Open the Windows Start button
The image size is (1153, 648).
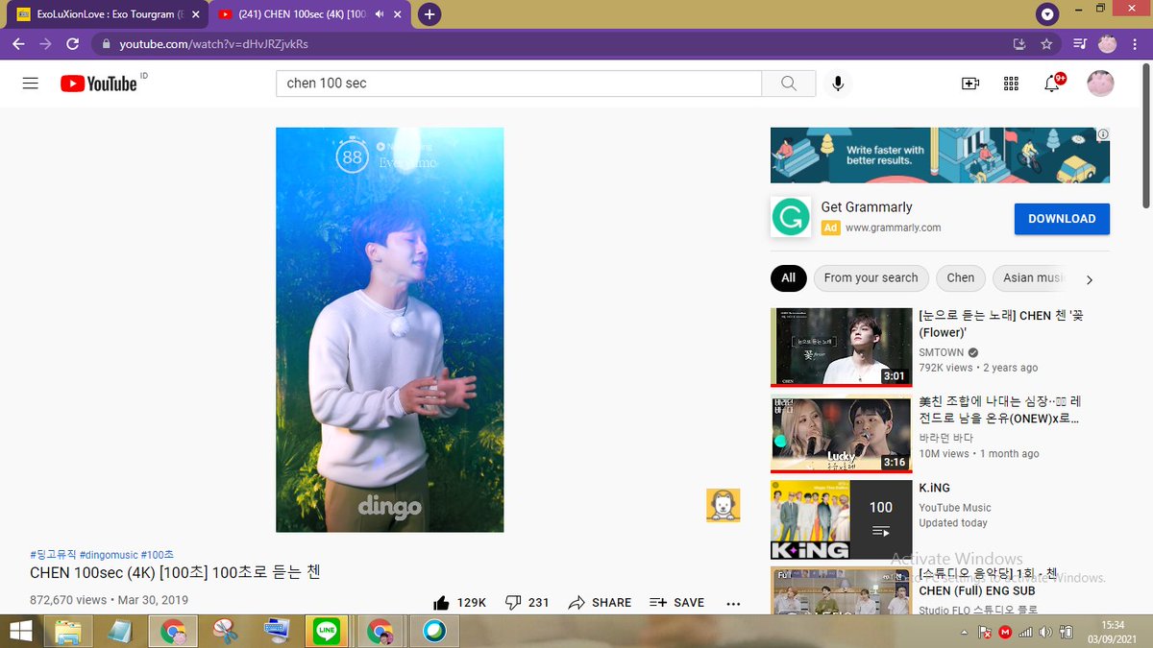coord(21,631)
